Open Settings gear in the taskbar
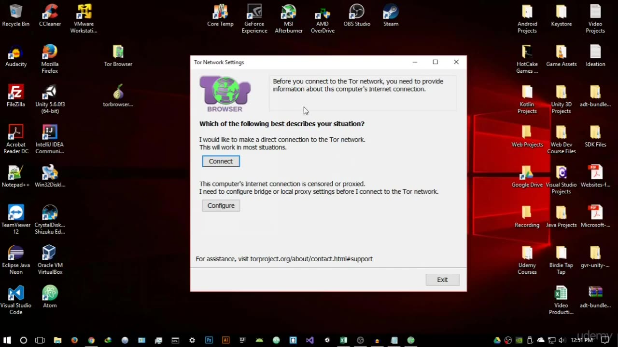 192,340
